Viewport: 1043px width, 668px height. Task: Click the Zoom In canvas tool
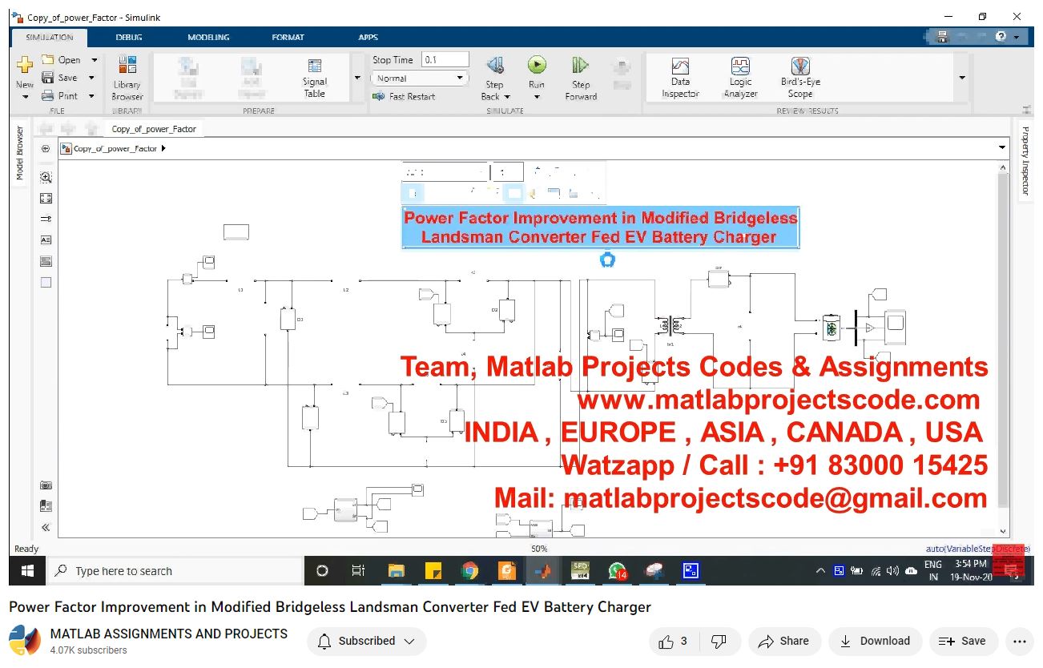click(46, 178)
